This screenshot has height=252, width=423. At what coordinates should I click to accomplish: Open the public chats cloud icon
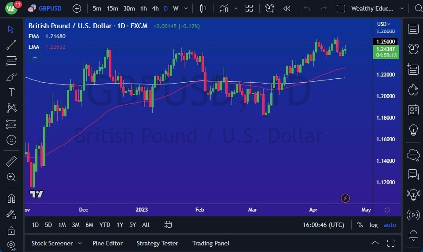point(413,155)
